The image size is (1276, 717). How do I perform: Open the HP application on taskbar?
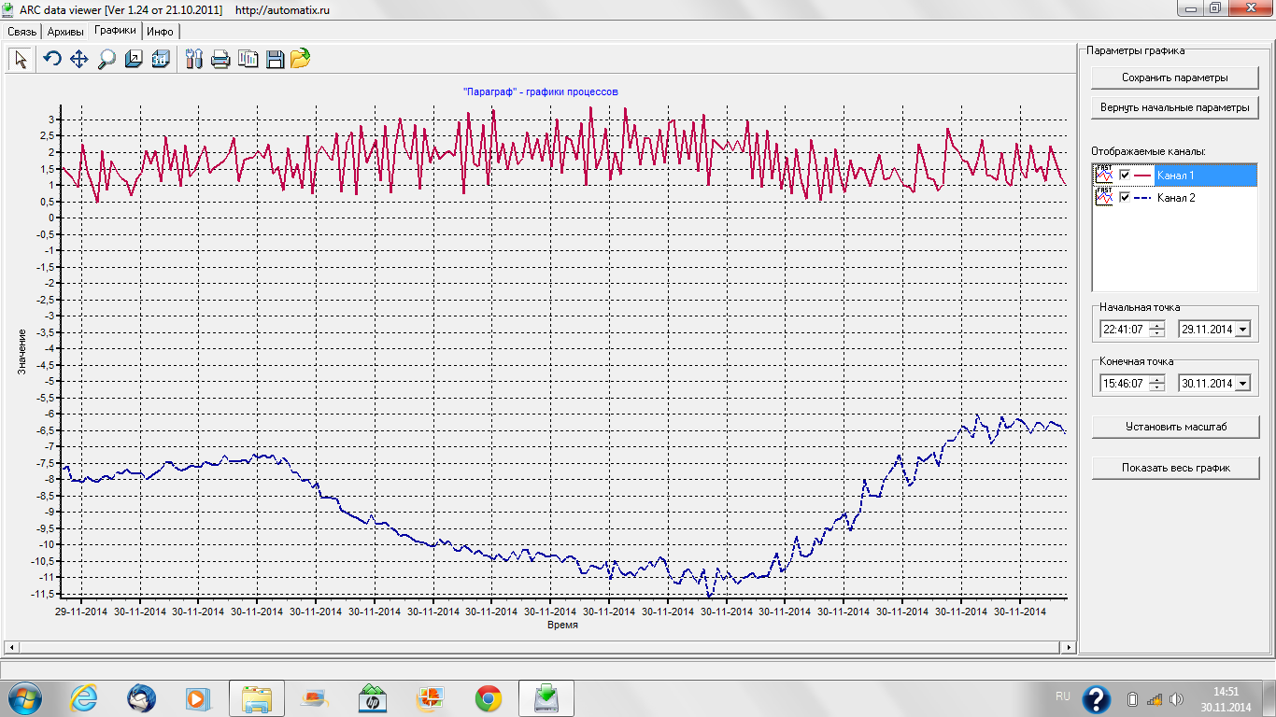click(372, 698)
